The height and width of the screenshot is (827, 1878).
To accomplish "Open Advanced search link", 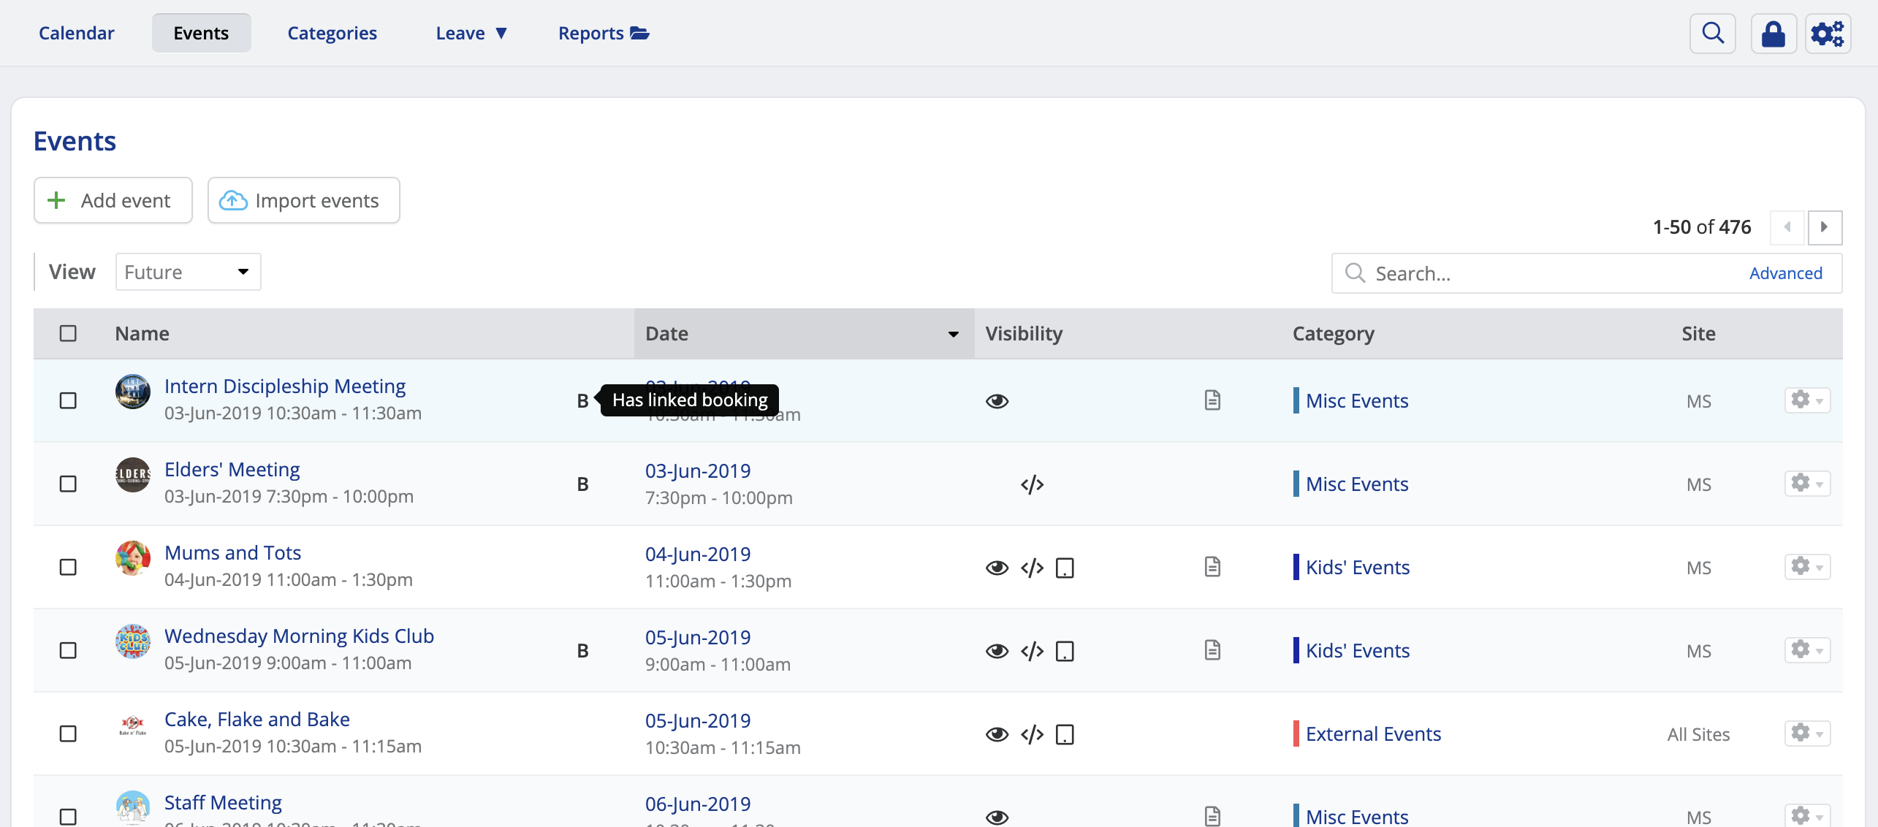I will [1785, 273].
